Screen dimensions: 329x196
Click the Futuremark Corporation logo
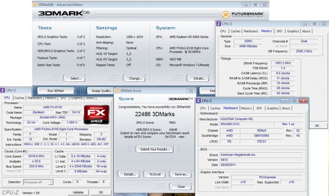pos(243,15)
